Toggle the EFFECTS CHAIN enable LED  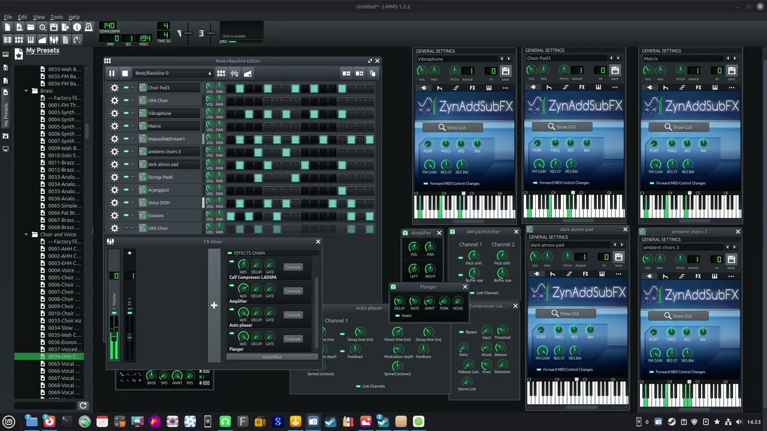(x=230, y=253)
